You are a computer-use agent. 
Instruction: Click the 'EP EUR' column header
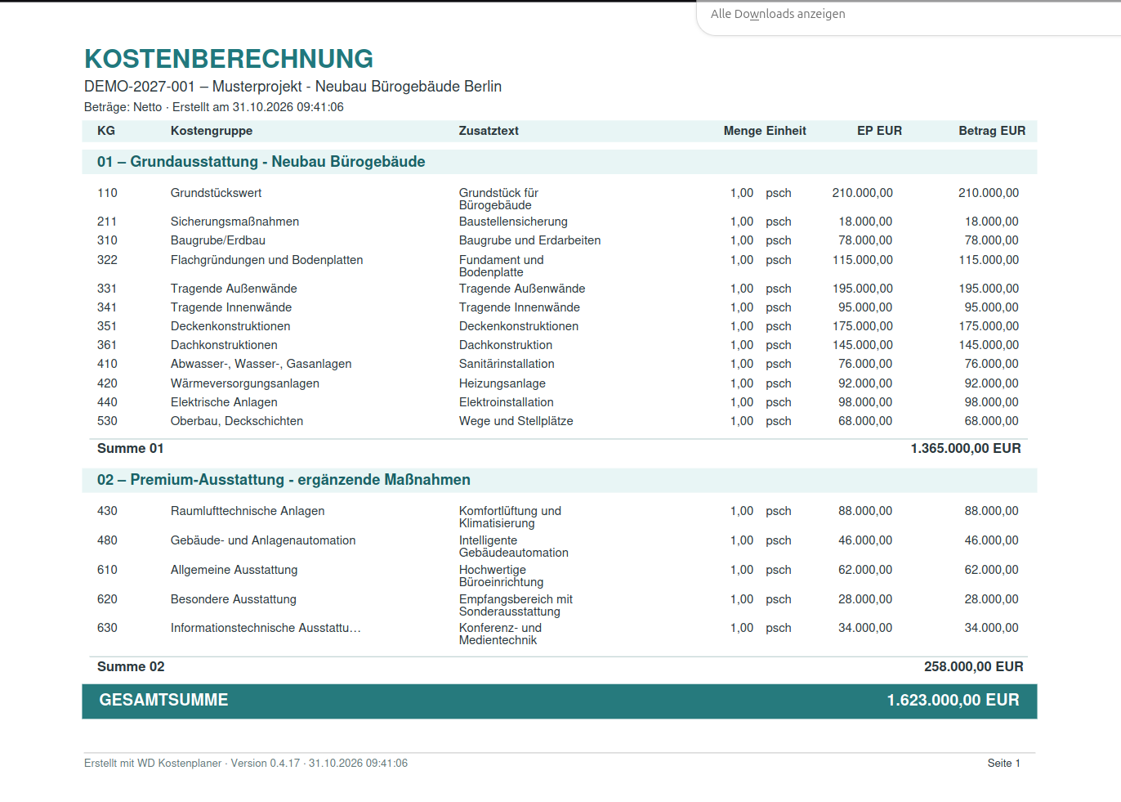point(879,131)
